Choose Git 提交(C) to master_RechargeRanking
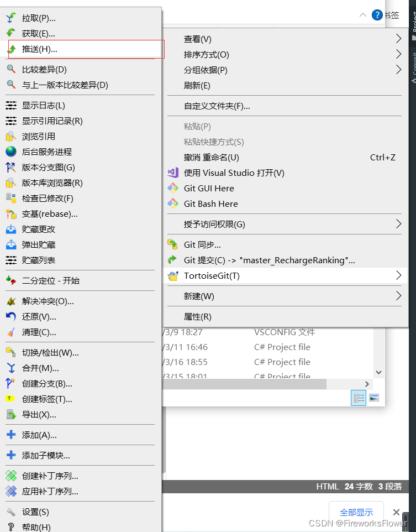The height and width of the screenshot is (532, 416). point(285,260)
